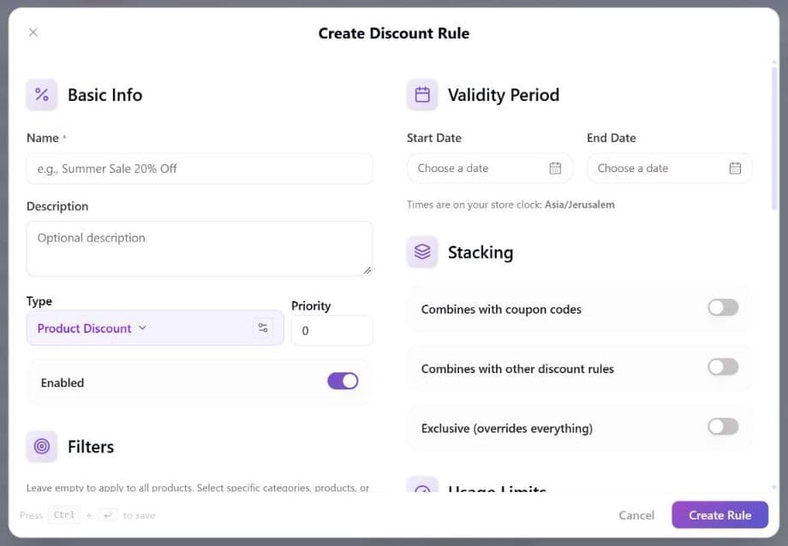Click the Stacking layers icon
Viewport: 788px width, 546px height.
click(x=422, y=252)
